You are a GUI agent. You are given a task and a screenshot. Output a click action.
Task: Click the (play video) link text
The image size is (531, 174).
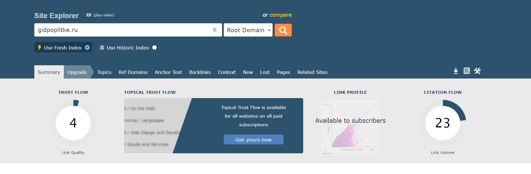[x=104, y=15]
